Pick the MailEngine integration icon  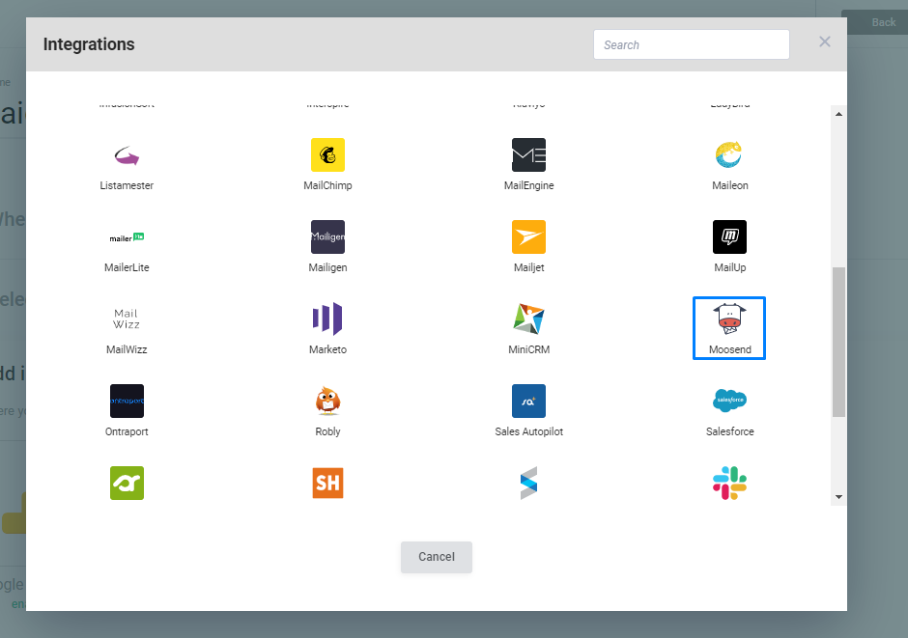tap(528, 155)
